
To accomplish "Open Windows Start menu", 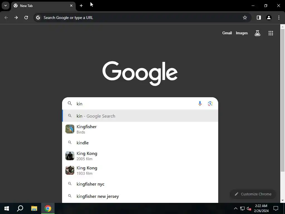I will pyautogui.click(x=7, y=208).
